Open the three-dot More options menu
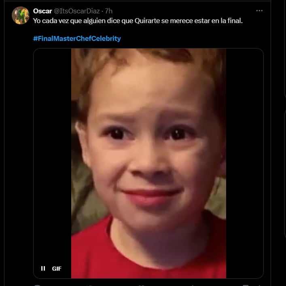Viewport: 286px width, 286px height. [259, 11]
